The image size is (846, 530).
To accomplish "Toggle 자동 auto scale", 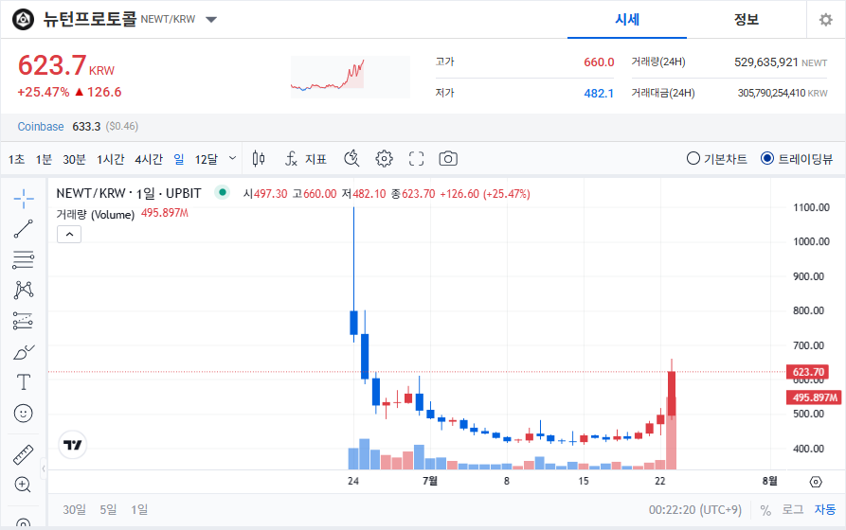I will [825, 509].
